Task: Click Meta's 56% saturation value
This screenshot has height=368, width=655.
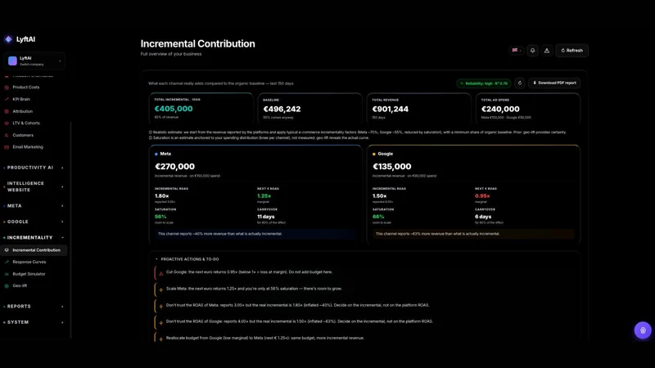Action: pyautogui.click(x=160, y=217)
